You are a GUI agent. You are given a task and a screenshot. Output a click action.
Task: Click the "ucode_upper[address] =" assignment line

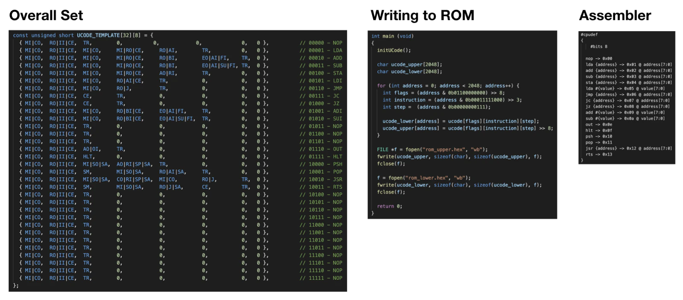[468, 128]
